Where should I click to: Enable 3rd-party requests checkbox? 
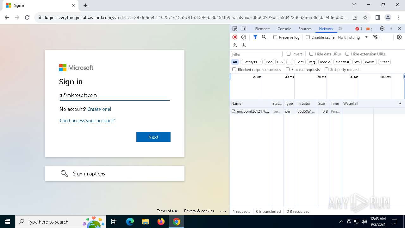point(327,69)
